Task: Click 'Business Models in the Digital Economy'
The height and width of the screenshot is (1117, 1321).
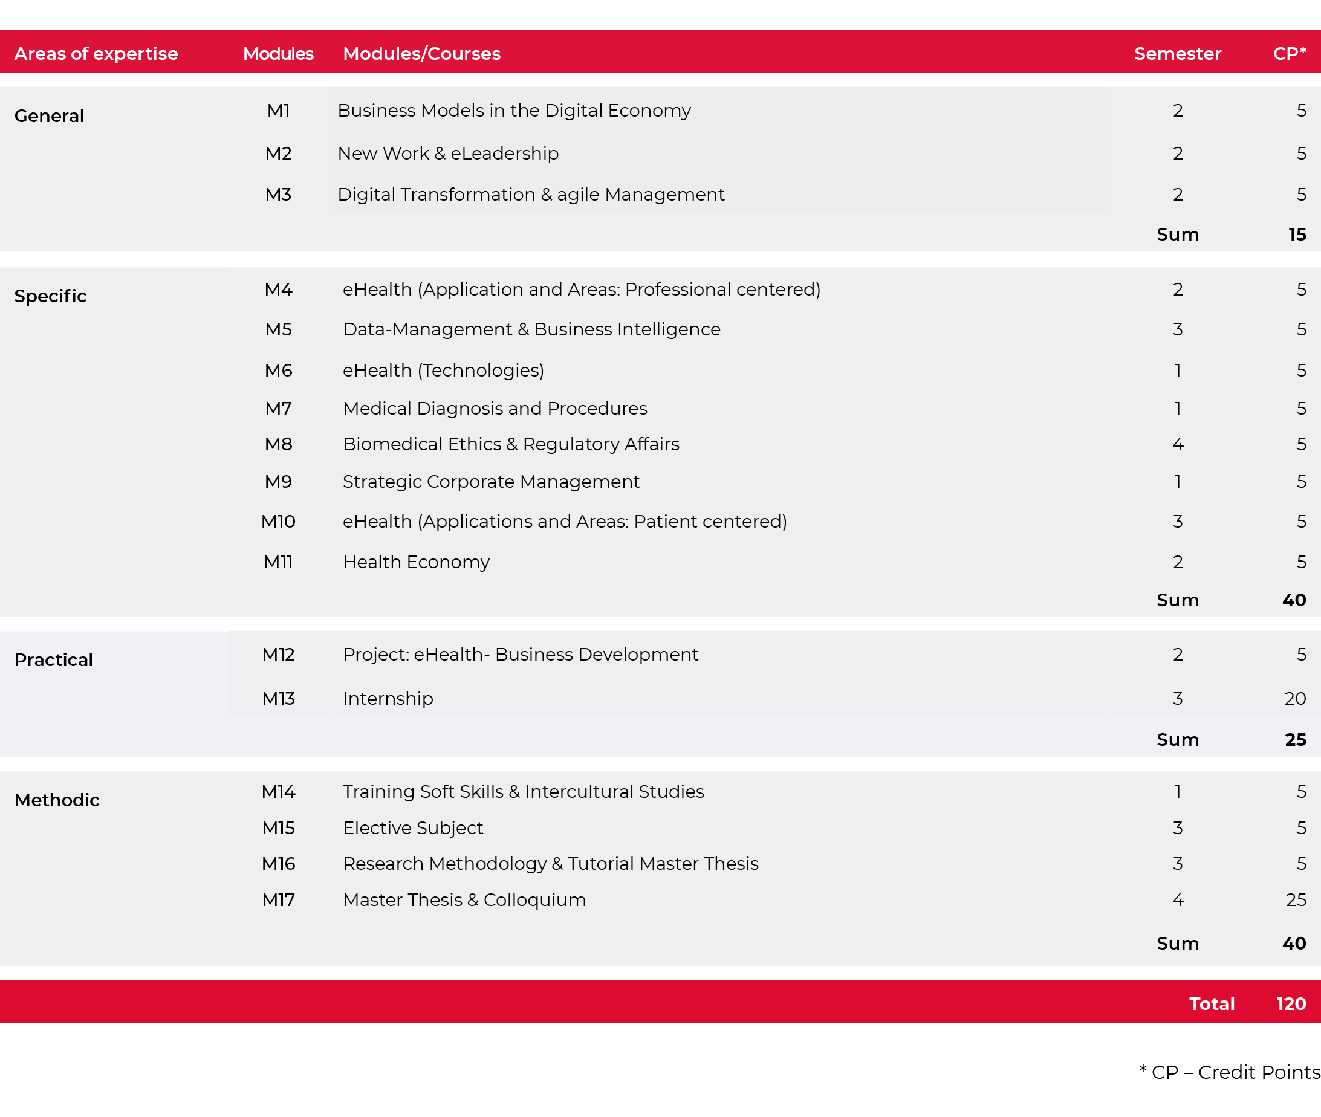Action: (x=513, y=111)
